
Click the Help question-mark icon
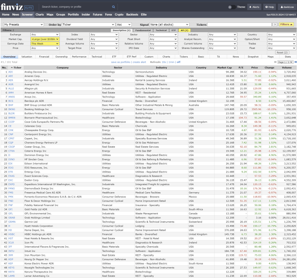267,6
